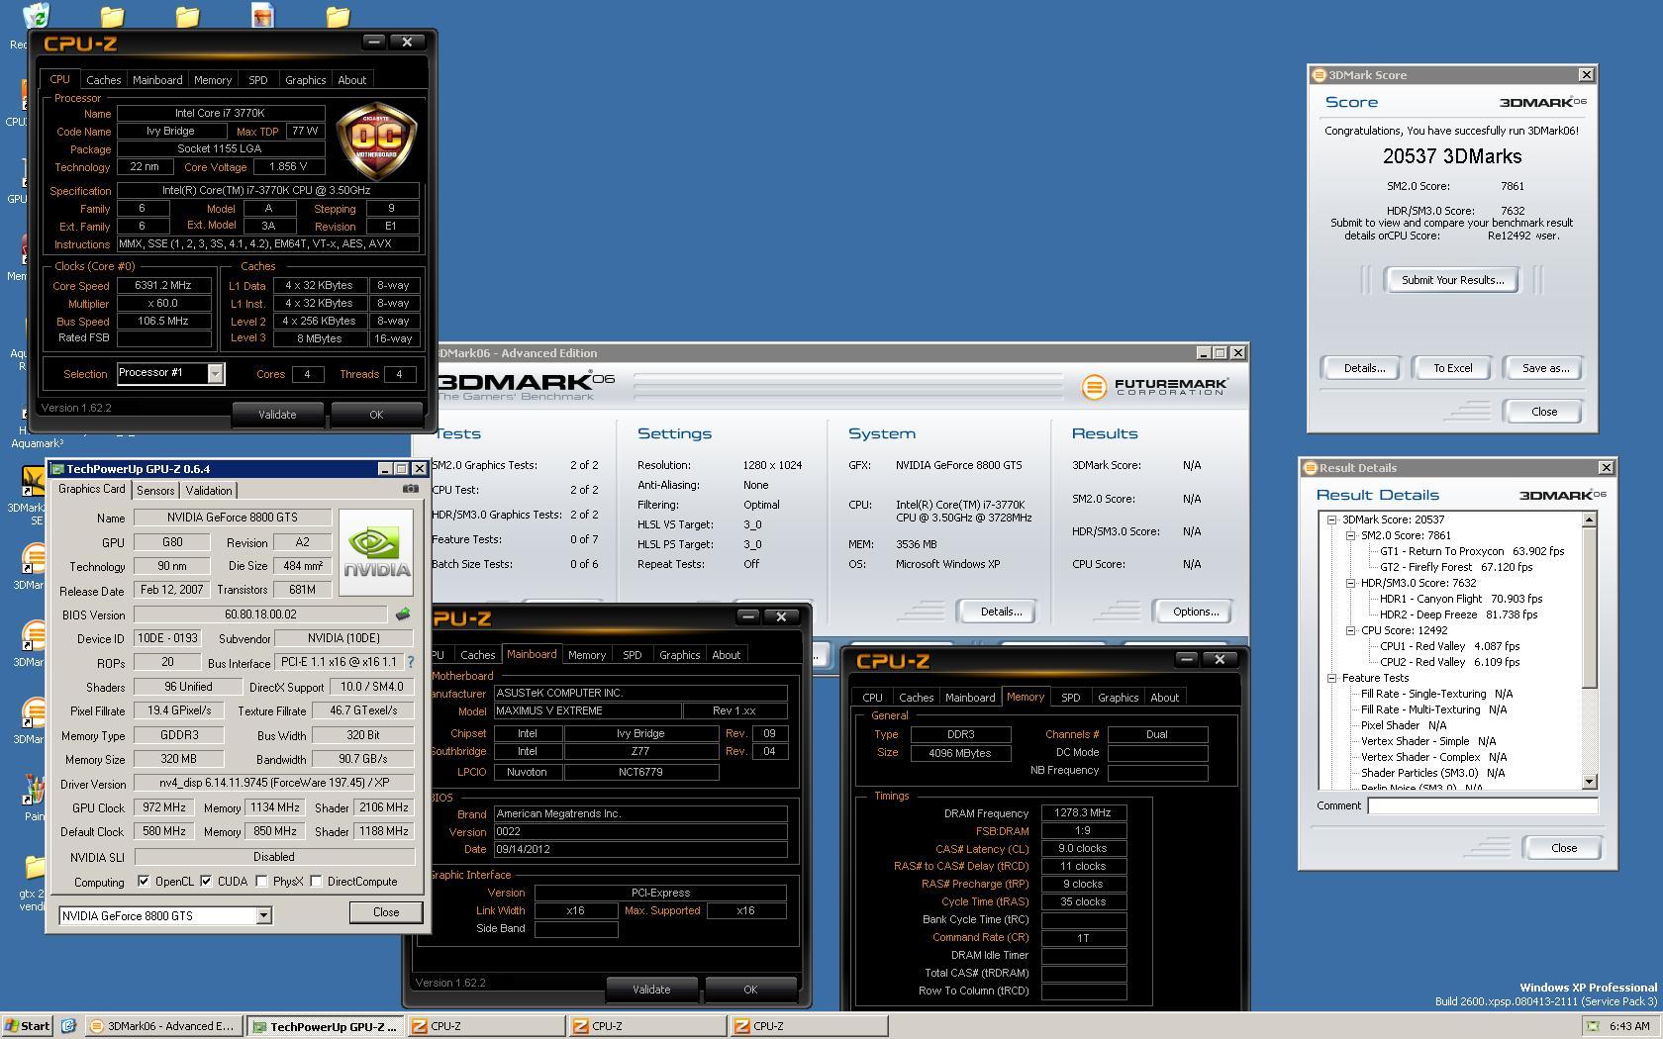Image resolution: width=1663 pixels, height=1039 pixels.
Task: Enable the DirectCompute checkbox
Action: coord(317,881)
